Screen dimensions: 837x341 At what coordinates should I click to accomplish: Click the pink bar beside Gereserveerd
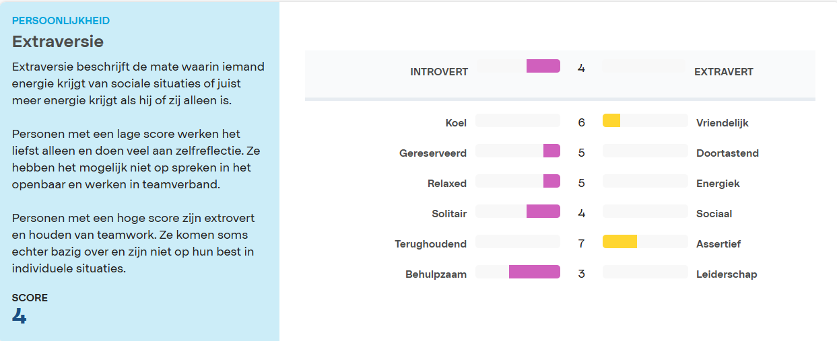point(551,151)
